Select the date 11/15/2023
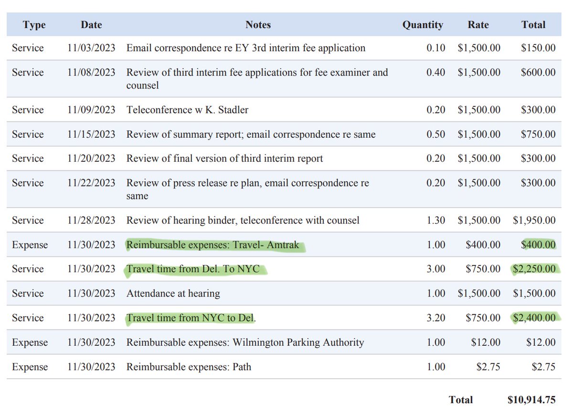 [x=91, y=134]
